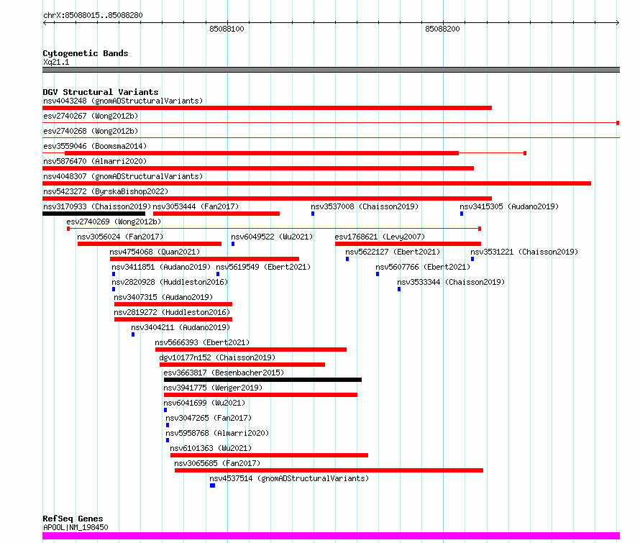Click ruler position 85088200
640x543 pixels.
442,29
